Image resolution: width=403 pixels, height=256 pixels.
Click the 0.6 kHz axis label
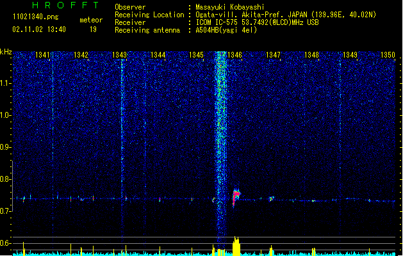tap(5, 243)
